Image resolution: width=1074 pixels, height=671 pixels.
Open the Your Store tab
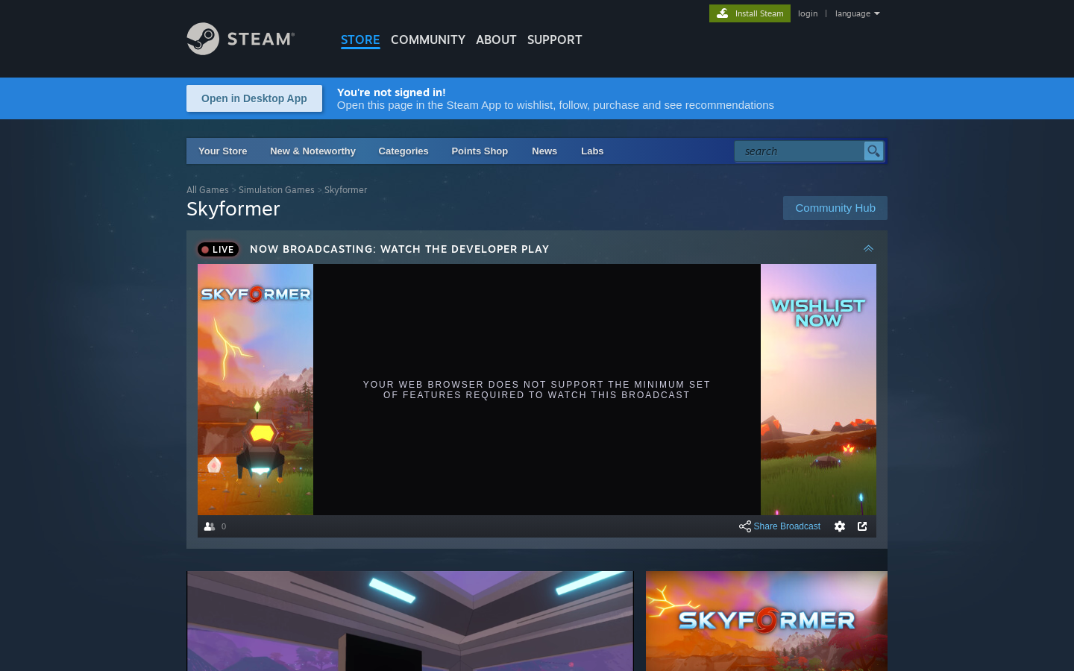point(222,151)
